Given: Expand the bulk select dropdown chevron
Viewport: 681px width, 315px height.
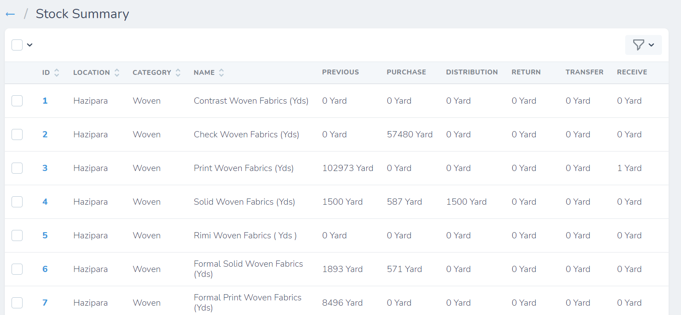Looking at the screenshot, I should click(30, 45).
